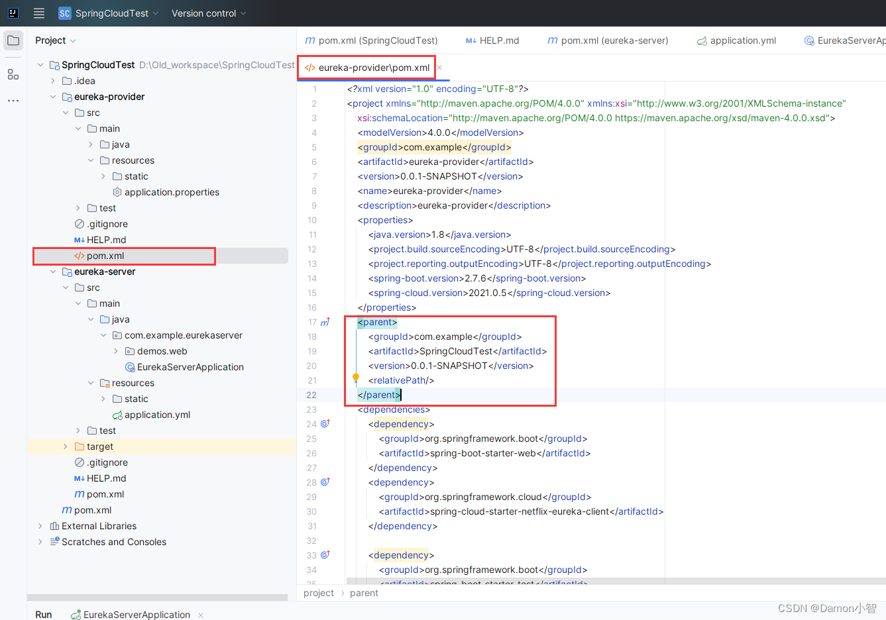886x620 pixels.
Task: Open the Project tool window icon
Action: (13, 40)
